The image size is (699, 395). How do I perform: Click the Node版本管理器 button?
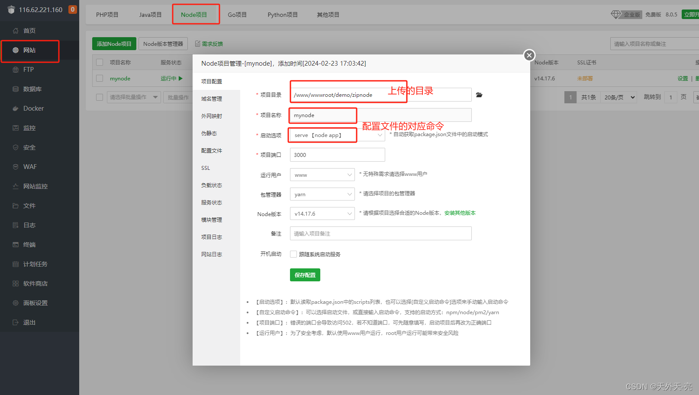click(163, 44)
